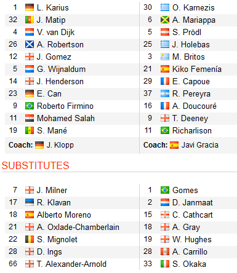Select coach Javi Gracia
Viewport: 237px width, 273px height.
(199, 145)
